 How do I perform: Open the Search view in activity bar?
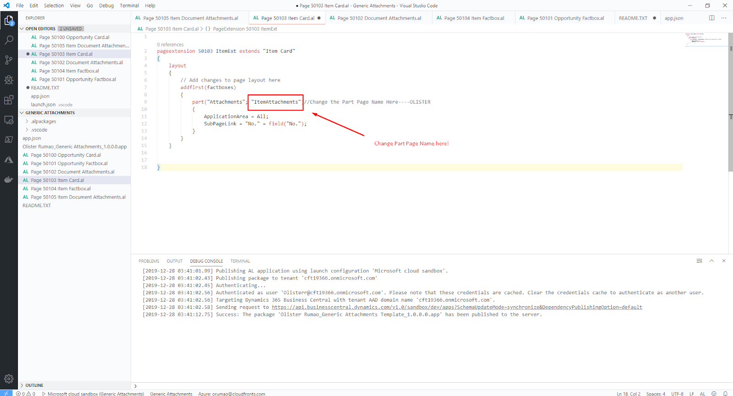(x=9, y=40)
